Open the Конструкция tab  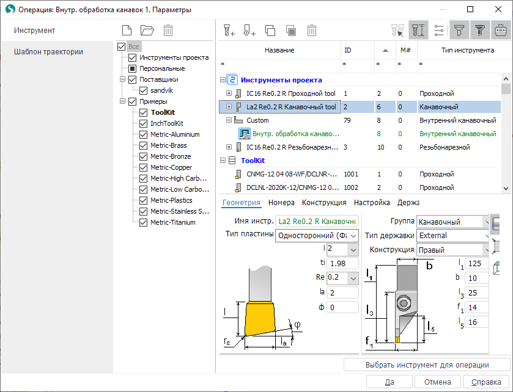pyautogui.click(x=324, y=203)
